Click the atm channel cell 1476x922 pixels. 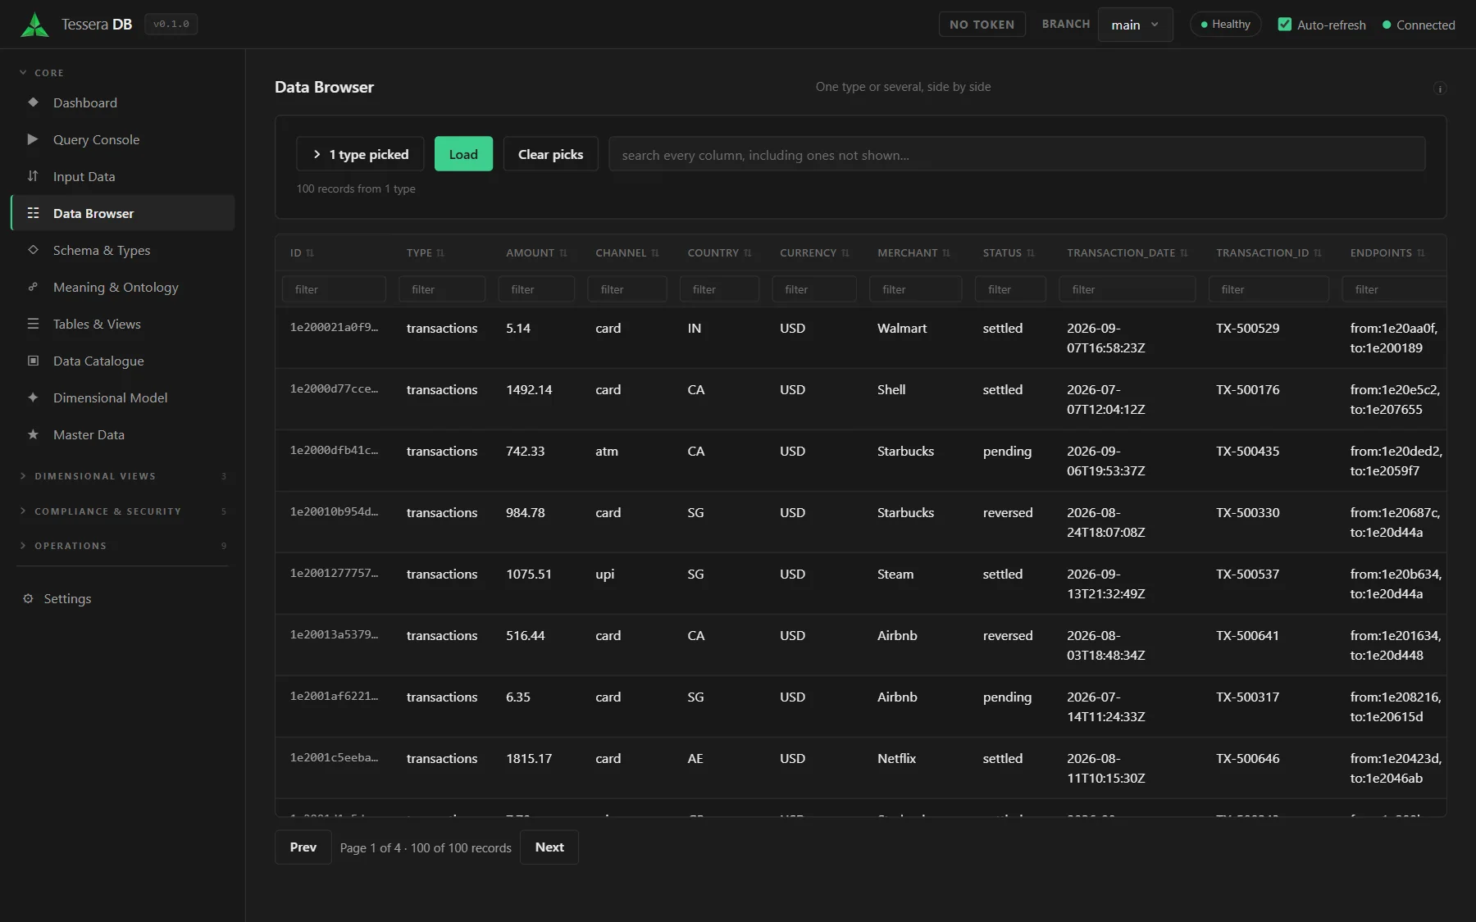tap(607, 452)
